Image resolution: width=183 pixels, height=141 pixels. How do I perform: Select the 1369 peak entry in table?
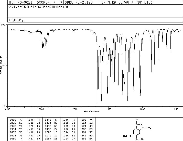click(x=51, y=129)
